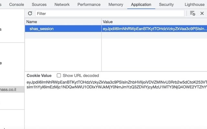
Task: Open the Sources tab
Action: (39, 5)
